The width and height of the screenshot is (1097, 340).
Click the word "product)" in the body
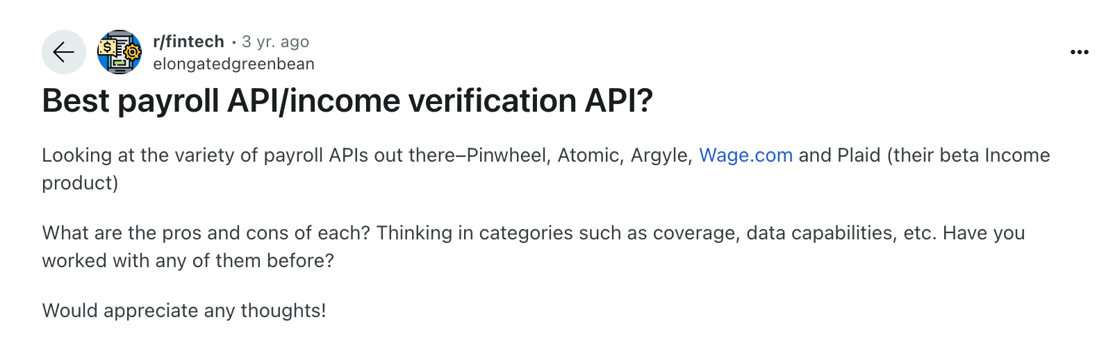80,182
